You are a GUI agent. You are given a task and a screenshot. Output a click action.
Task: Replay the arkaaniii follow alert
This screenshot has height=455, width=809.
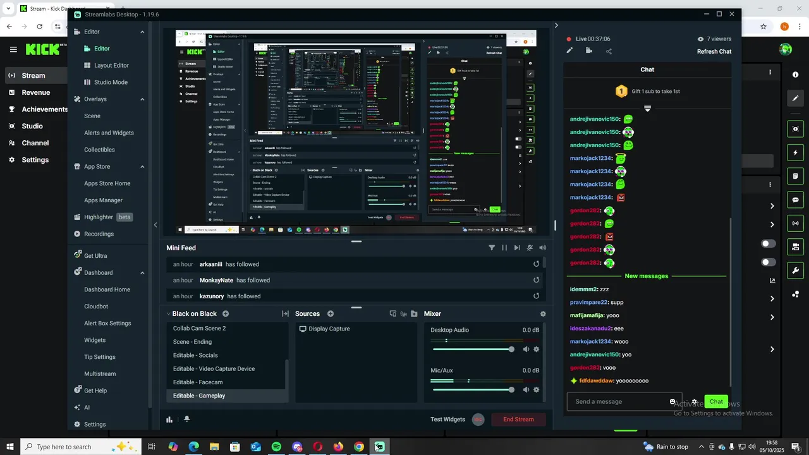tap(536, 264)
